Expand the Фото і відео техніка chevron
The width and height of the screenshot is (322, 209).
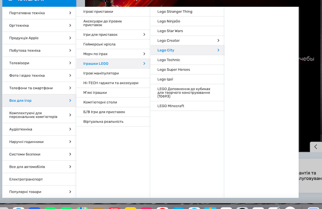coord(70,76)
